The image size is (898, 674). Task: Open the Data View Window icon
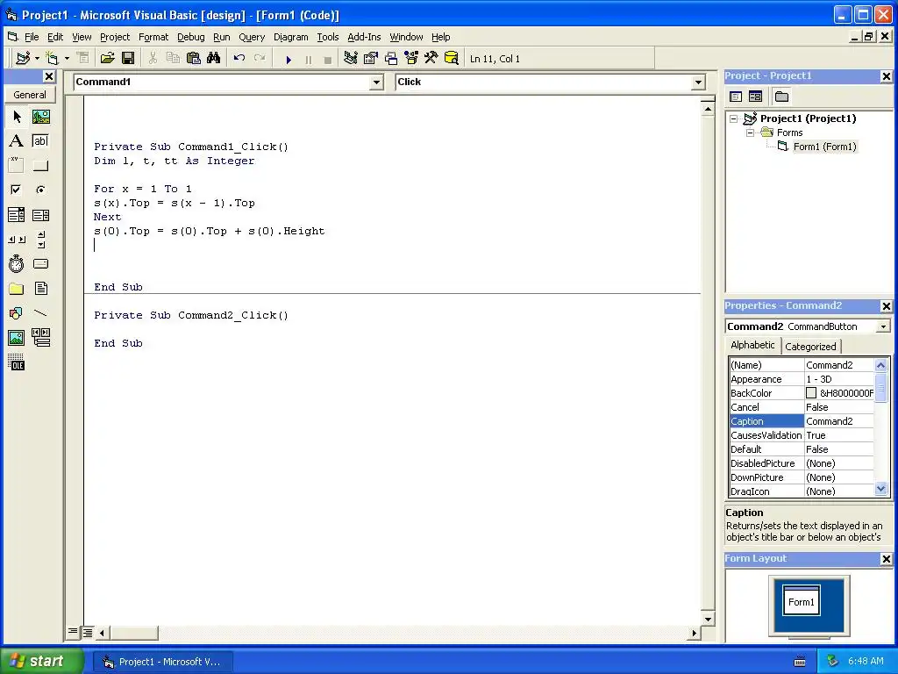tap(452, 59)
